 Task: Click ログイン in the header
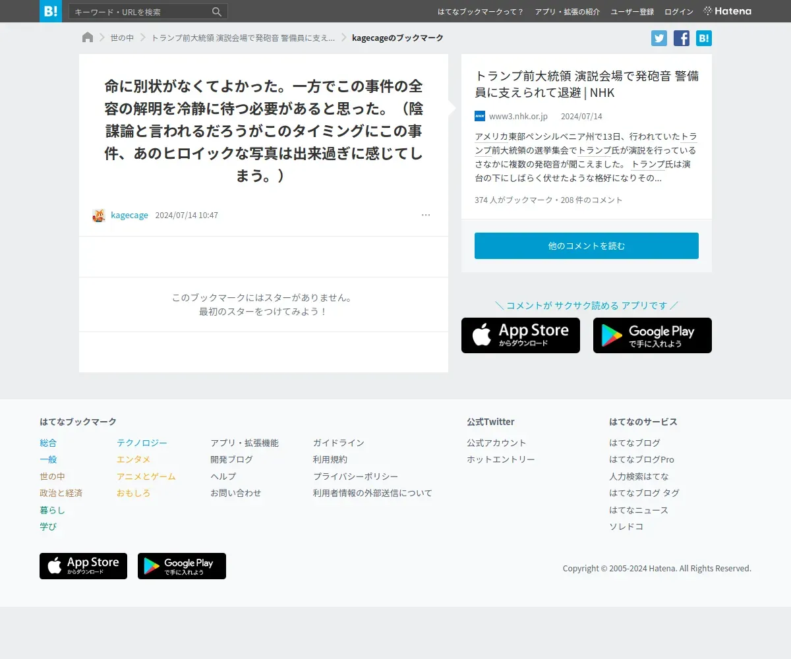679,12
